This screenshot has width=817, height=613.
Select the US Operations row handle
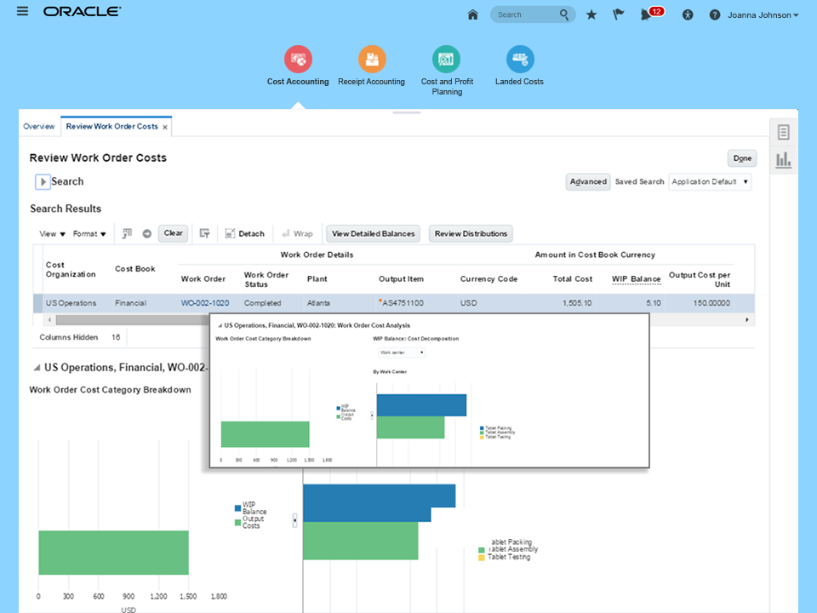37,303
